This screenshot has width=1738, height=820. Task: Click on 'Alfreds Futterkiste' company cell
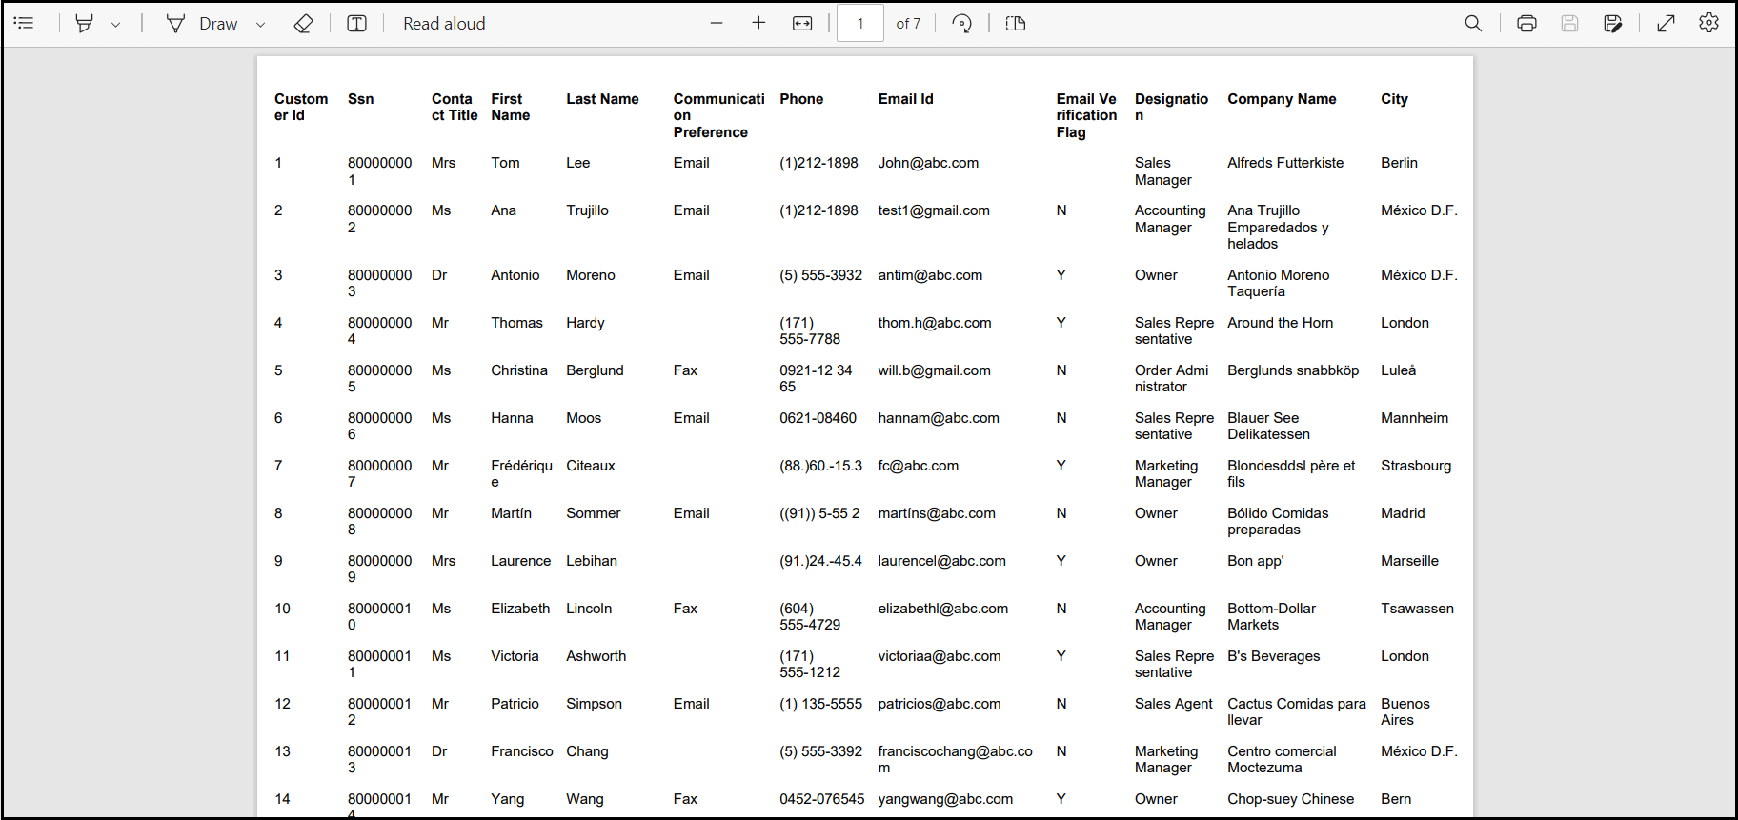pos(1285,163)
